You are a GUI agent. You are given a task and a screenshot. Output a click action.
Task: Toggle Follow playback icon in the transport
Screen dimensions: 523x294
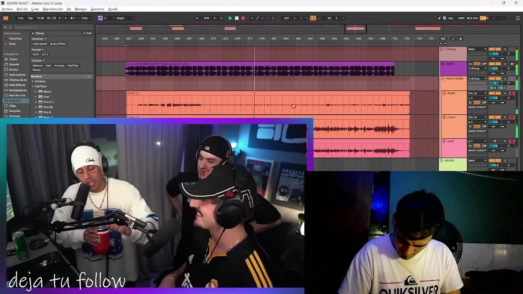tap(198, 18)
